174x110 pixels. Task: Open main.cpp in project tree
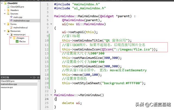pos(18,17)
